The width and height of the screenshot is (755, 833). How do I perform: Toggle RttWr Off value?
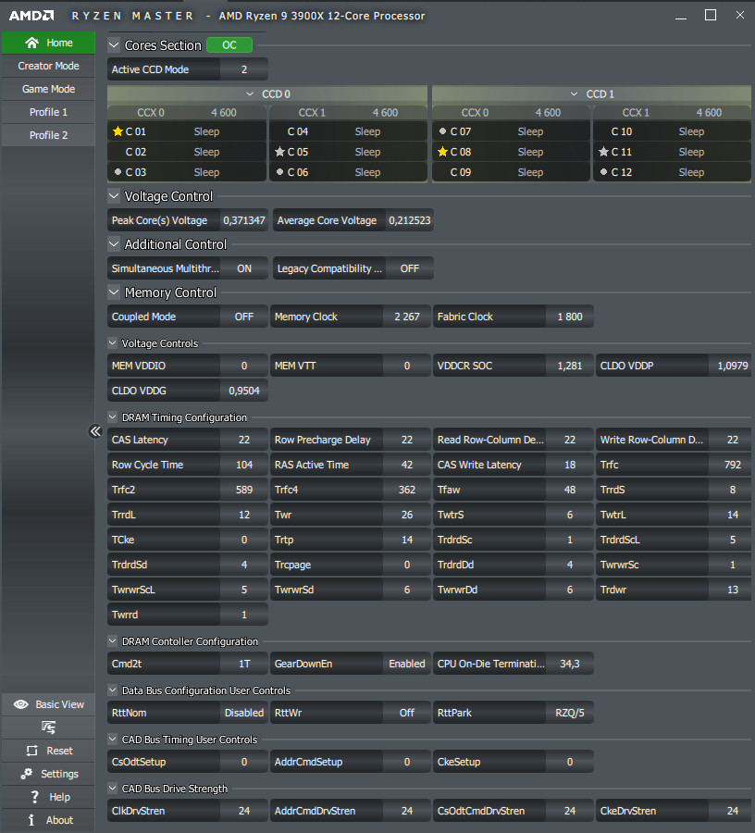(407, 713)
